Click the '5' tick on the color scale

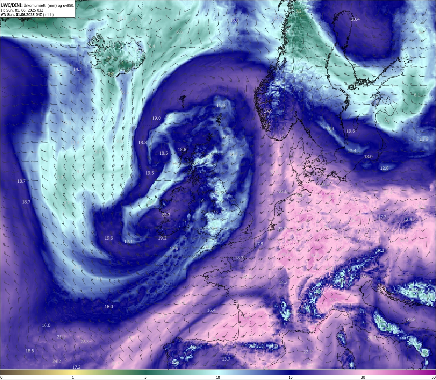pyautogui.click(x=145, y=377)
